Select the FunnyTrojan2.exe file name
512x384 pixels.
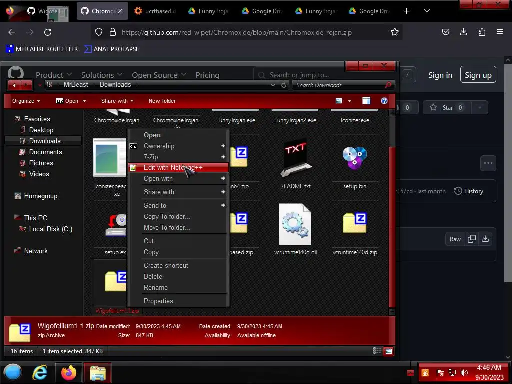tap(295, 120)
